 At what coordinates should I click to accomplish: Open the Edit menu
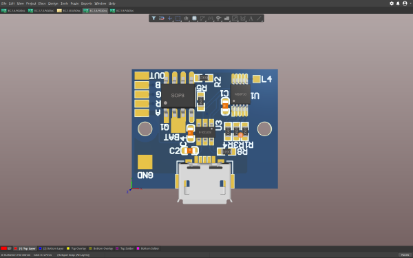12,3
